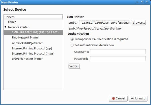Viewport: 151px width, 105px height.
Task: Select LPD/LPR Host or Printer
Action: pos(27,59)
